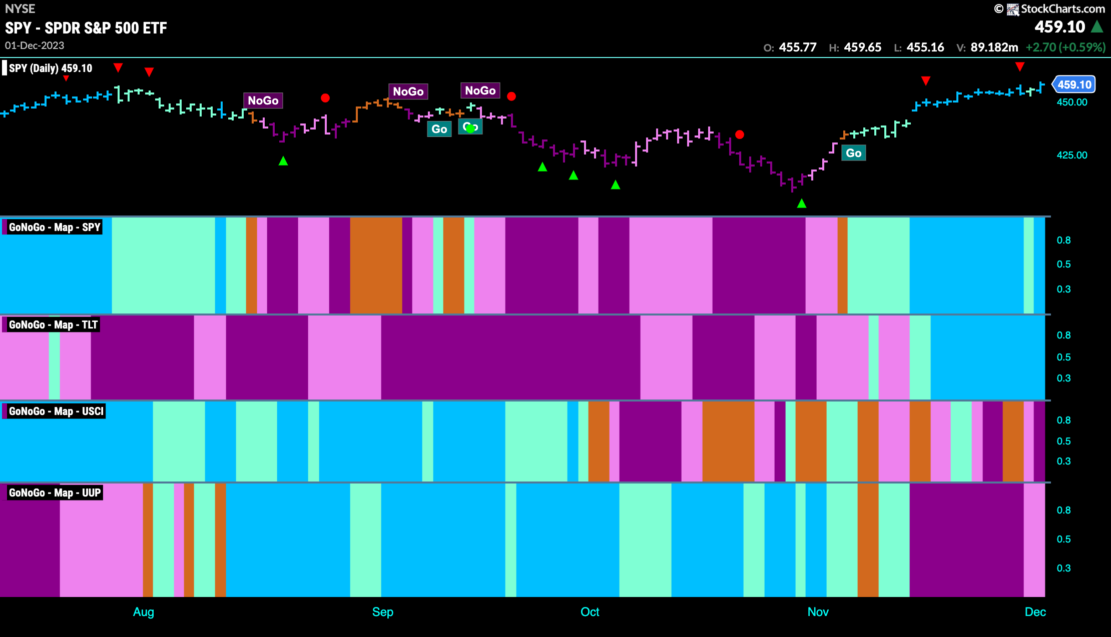The height and width of the screenshot is (637, 1111).
Task: Click the low value 455.16
Action: [925, 47]
